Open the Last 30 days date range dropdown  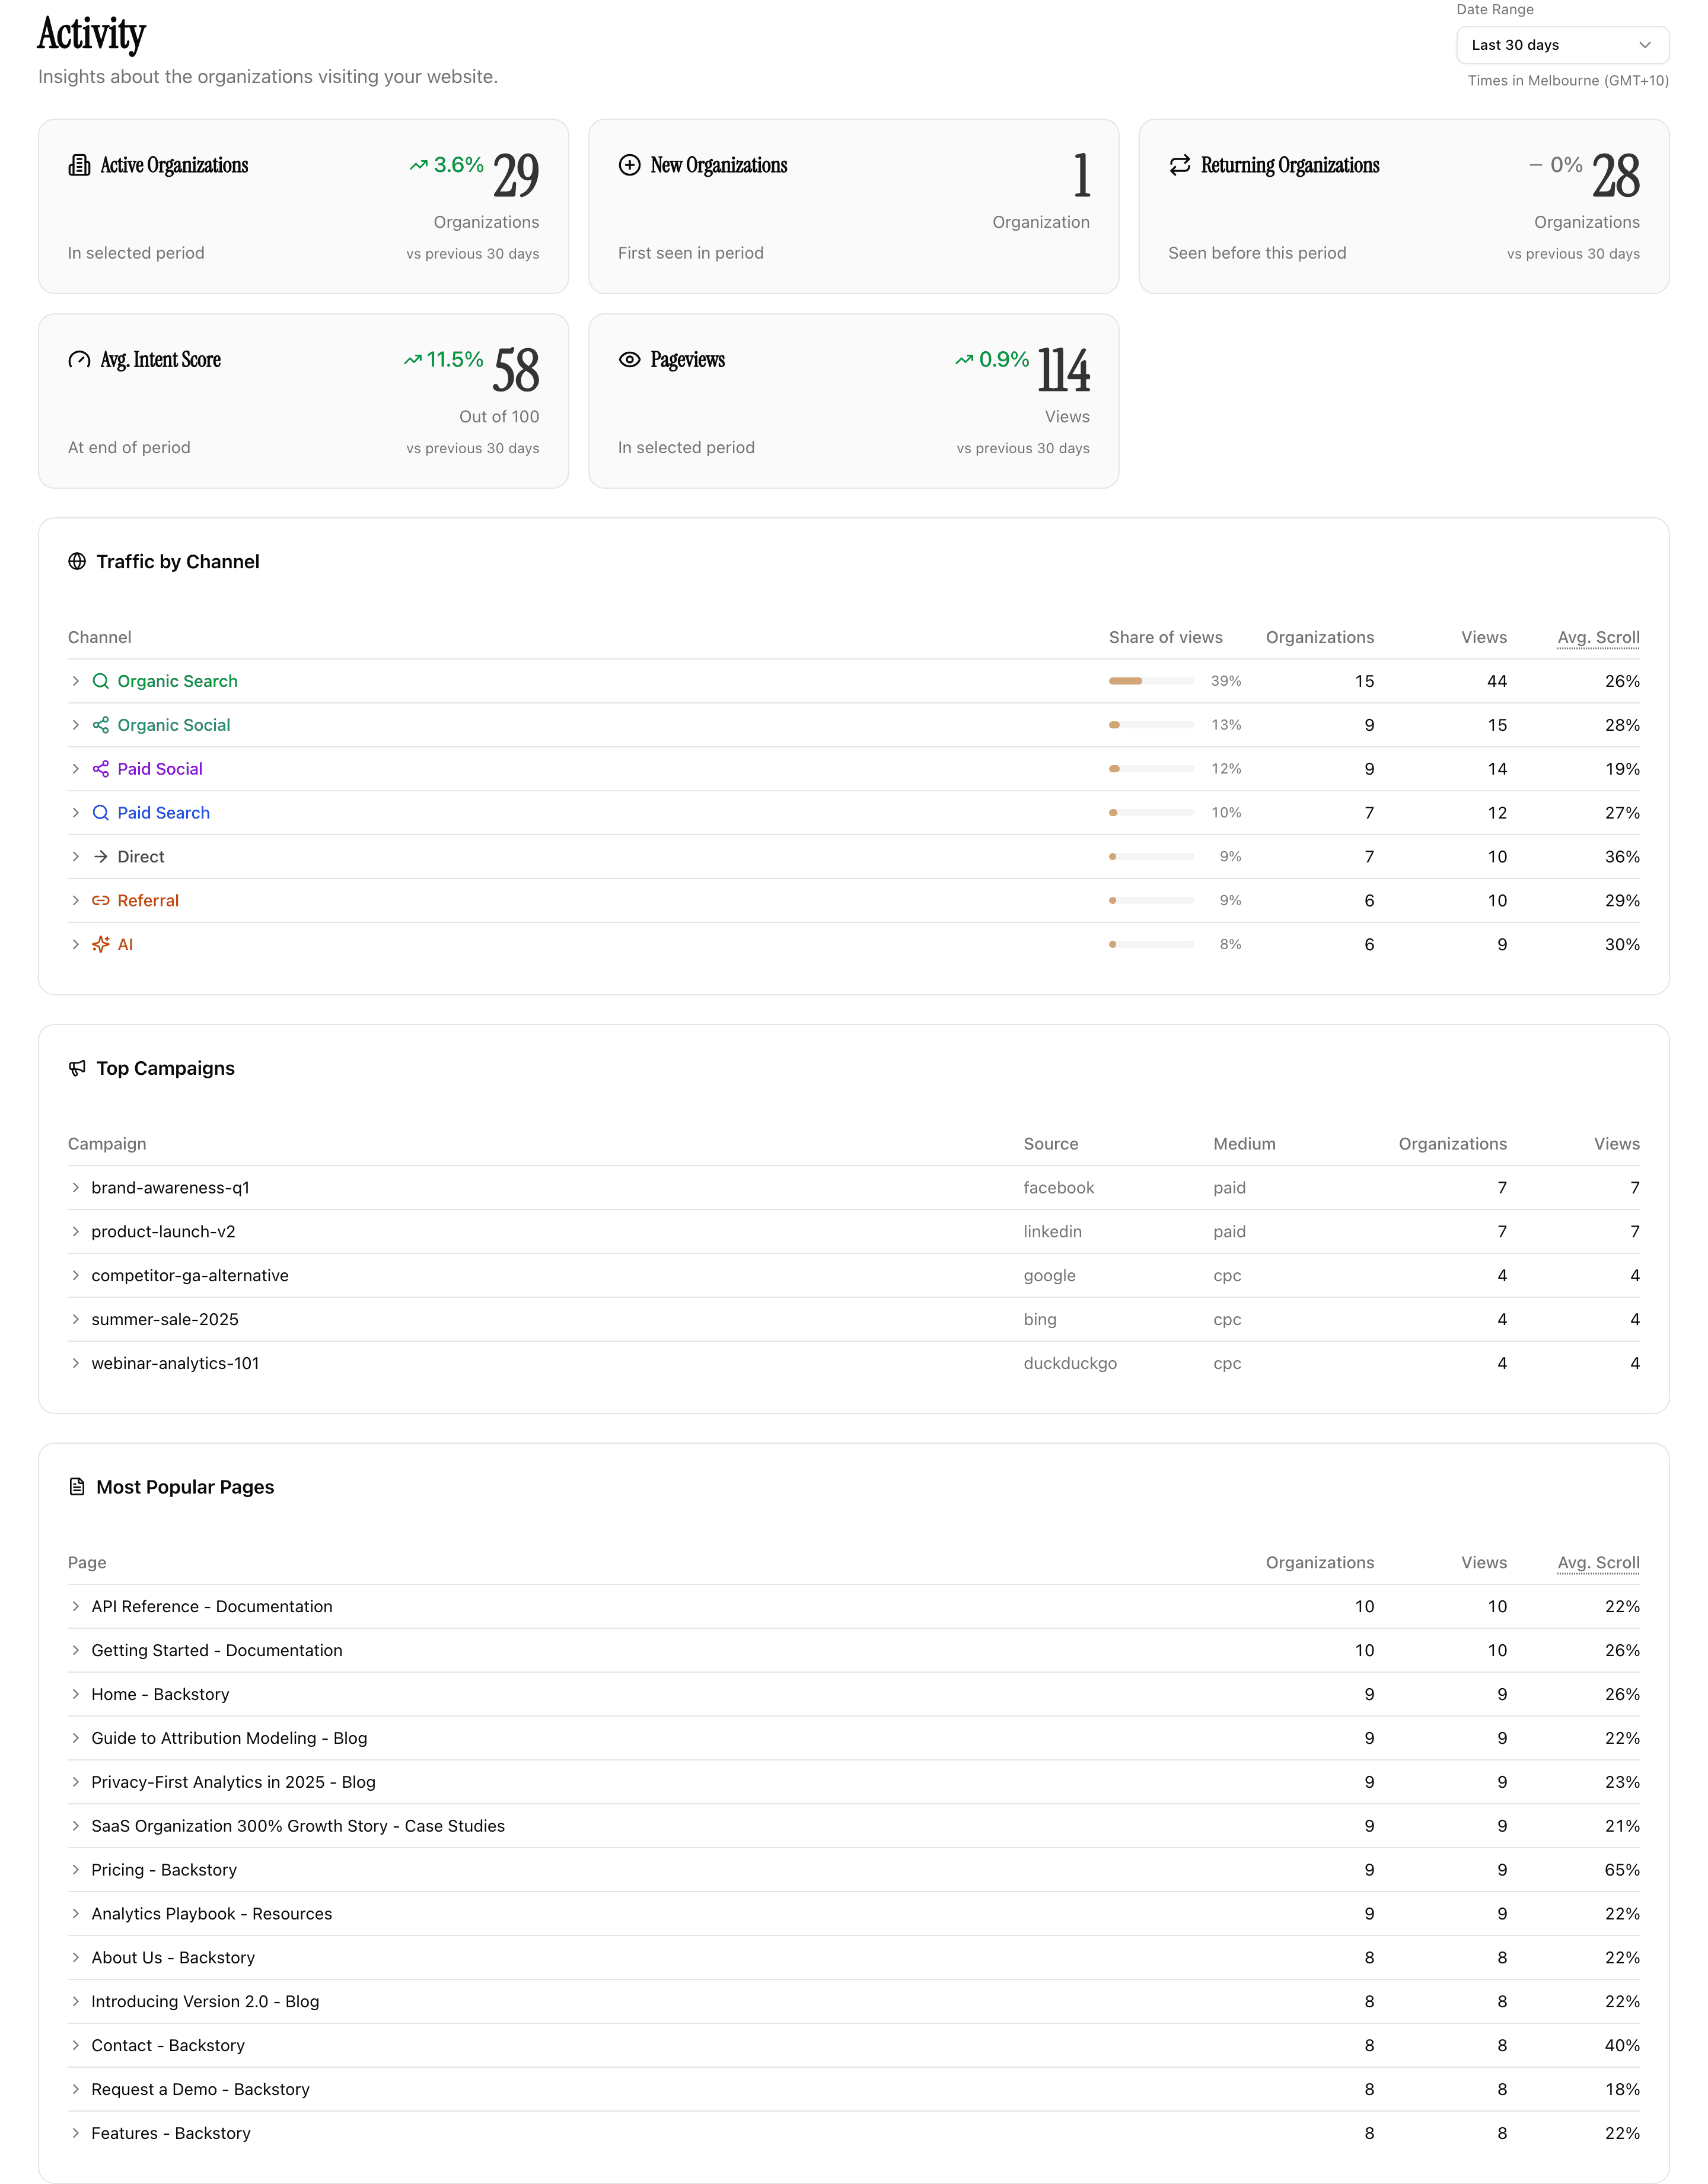pos(1562,45)
